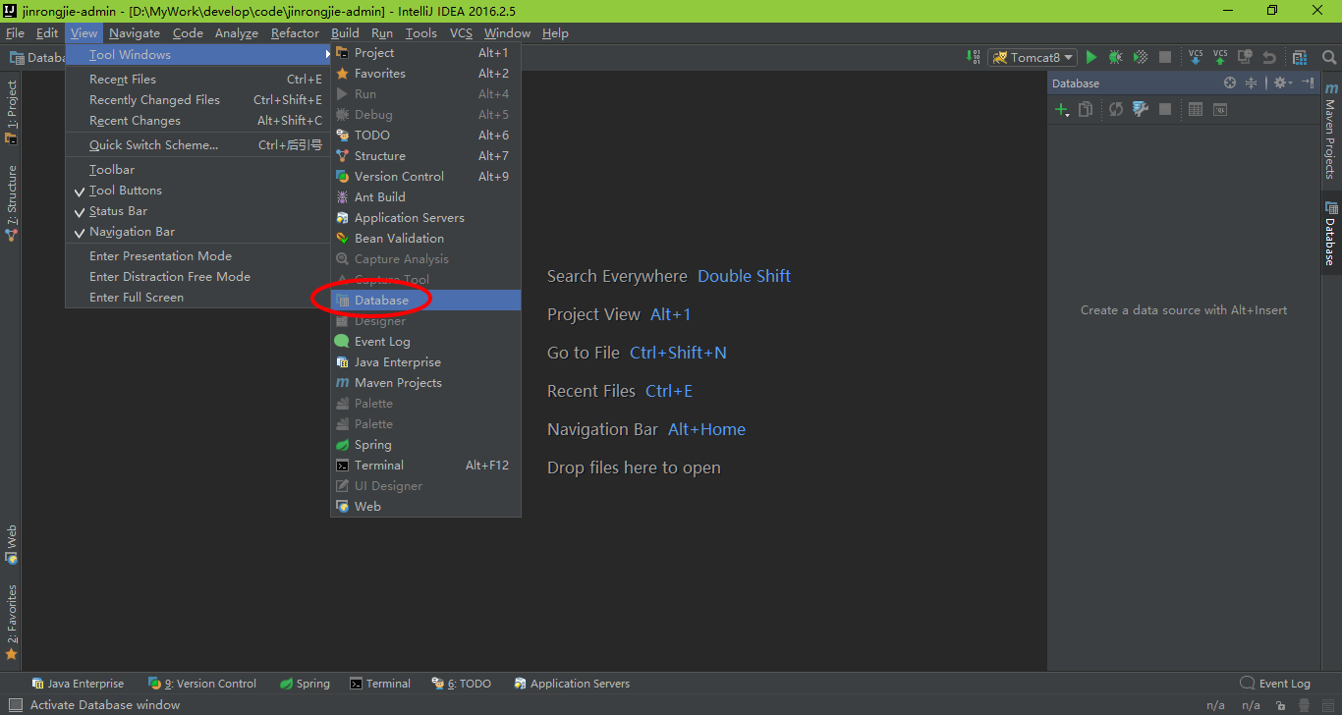Click the Search Everywhere magnifier icon

(x=1329, y=58)
